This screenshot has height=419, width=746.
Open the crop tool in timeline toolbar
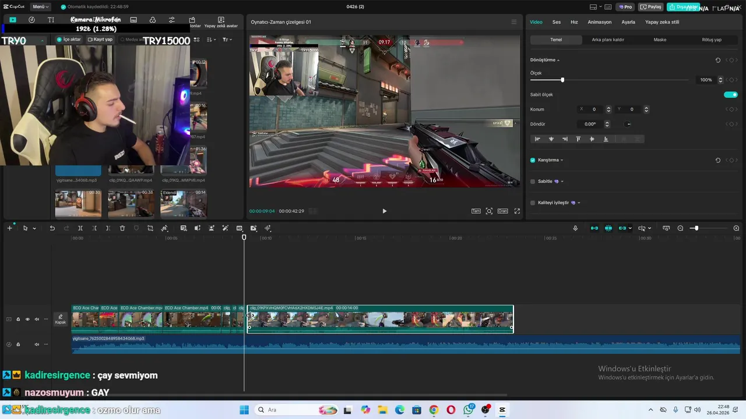(x=150, y=228)
